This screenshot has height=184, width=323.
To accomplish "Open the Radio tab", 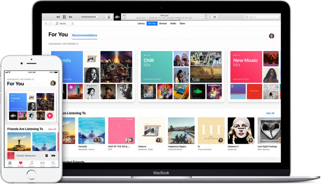I will 173,23.
